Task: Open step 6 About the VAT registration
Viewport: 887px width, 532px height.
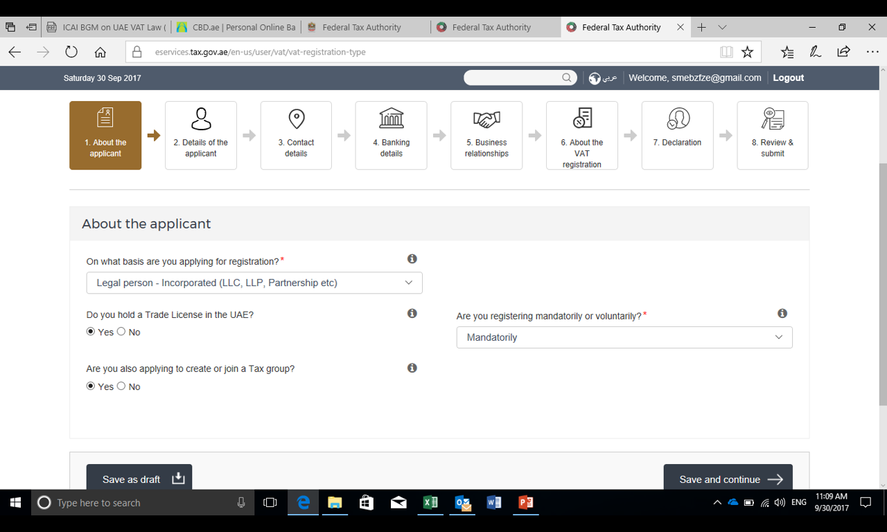Action: point(582,135)
